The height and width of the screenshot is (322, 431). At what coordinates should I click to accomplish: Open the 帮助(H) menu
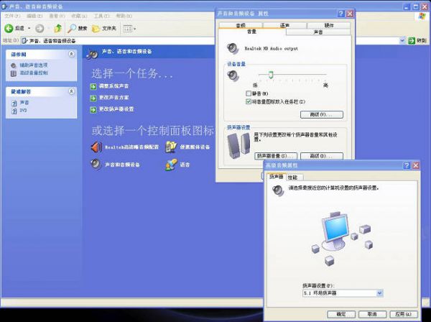[x=124, y=16]
